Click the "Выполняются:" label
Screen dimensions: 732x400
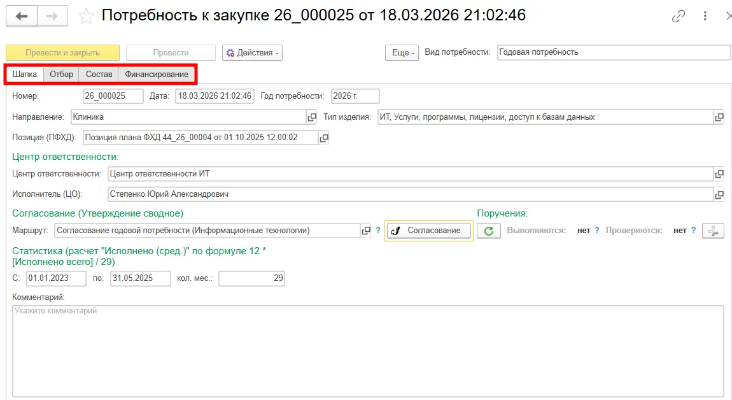coord(537,231)
